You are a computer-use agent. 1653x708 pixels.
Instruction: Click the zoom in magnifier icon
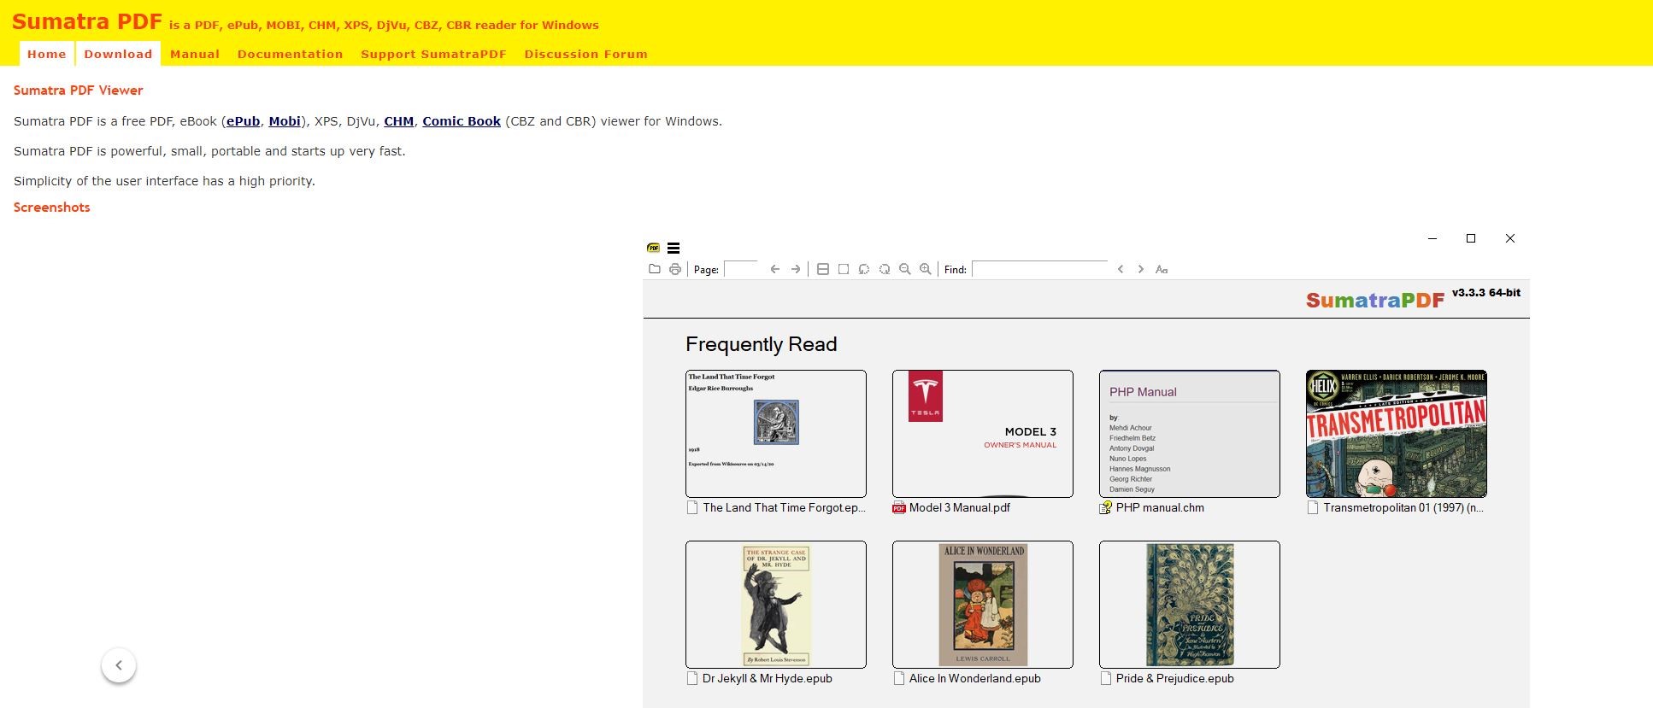(926, 269)
